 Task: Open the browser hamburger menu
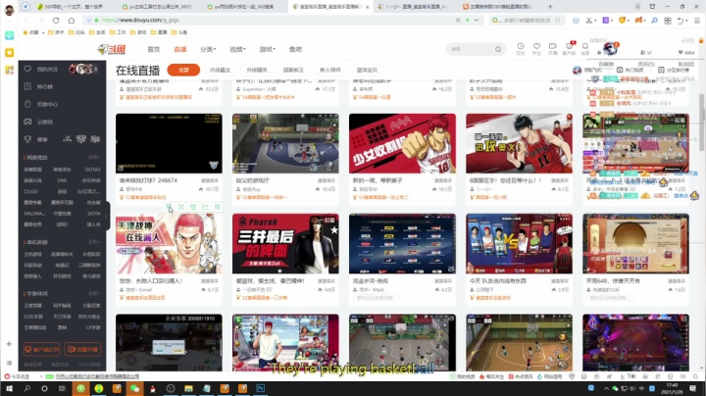[697, 21]
